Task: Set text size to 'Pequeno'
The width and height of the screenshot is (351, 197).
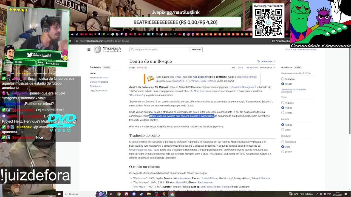Action: tap(283, 103)
